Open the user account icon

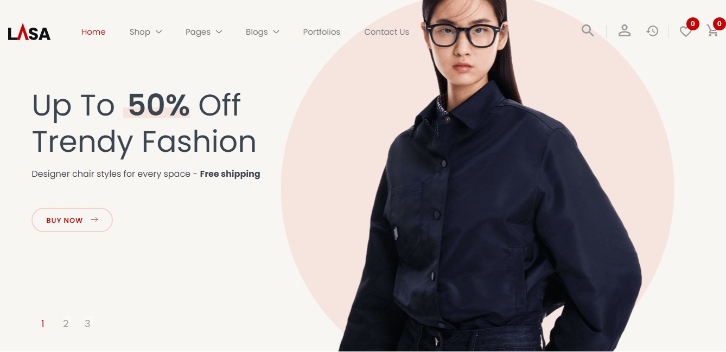625,31
